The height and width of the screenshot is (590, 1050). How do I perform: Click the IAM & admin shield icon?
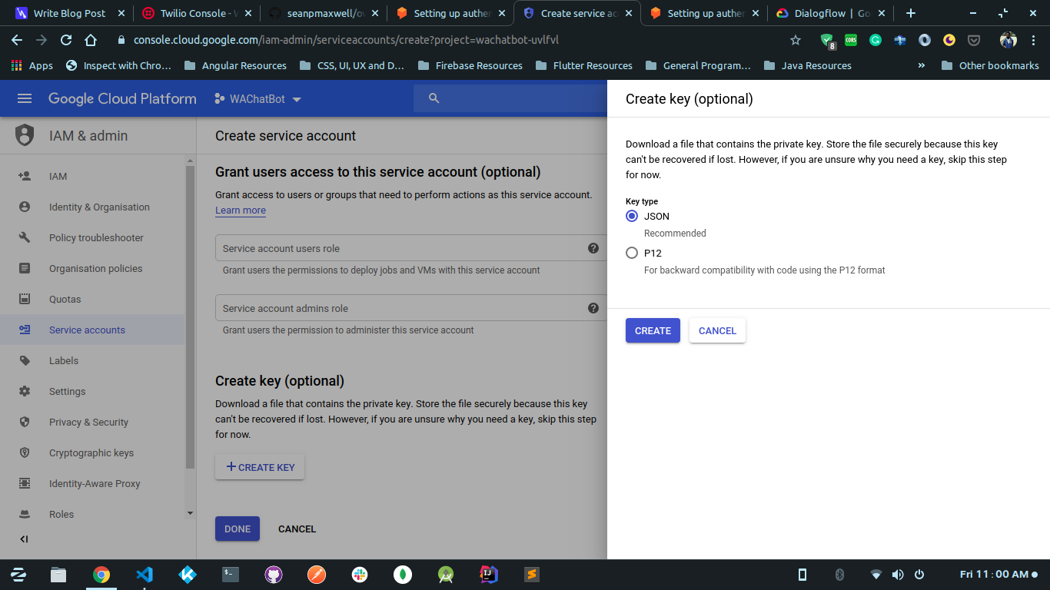point(25,135)
